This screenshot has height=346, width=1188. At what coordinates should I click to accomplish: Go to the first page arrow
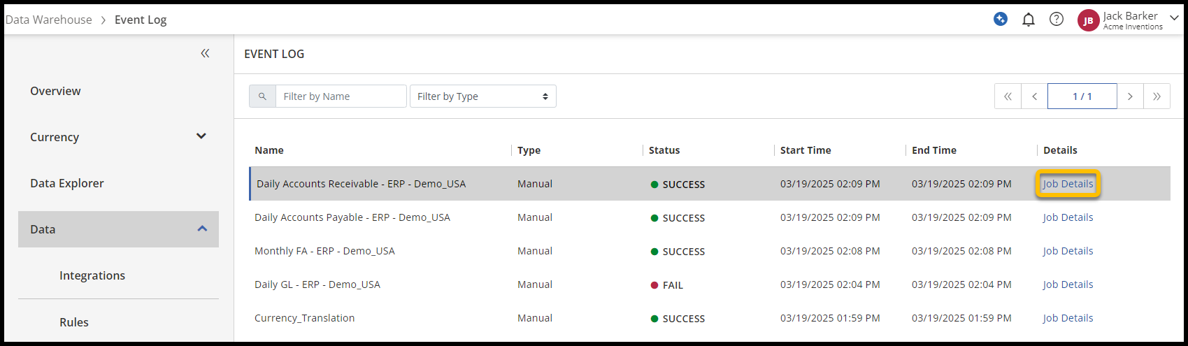point(1008,96)
